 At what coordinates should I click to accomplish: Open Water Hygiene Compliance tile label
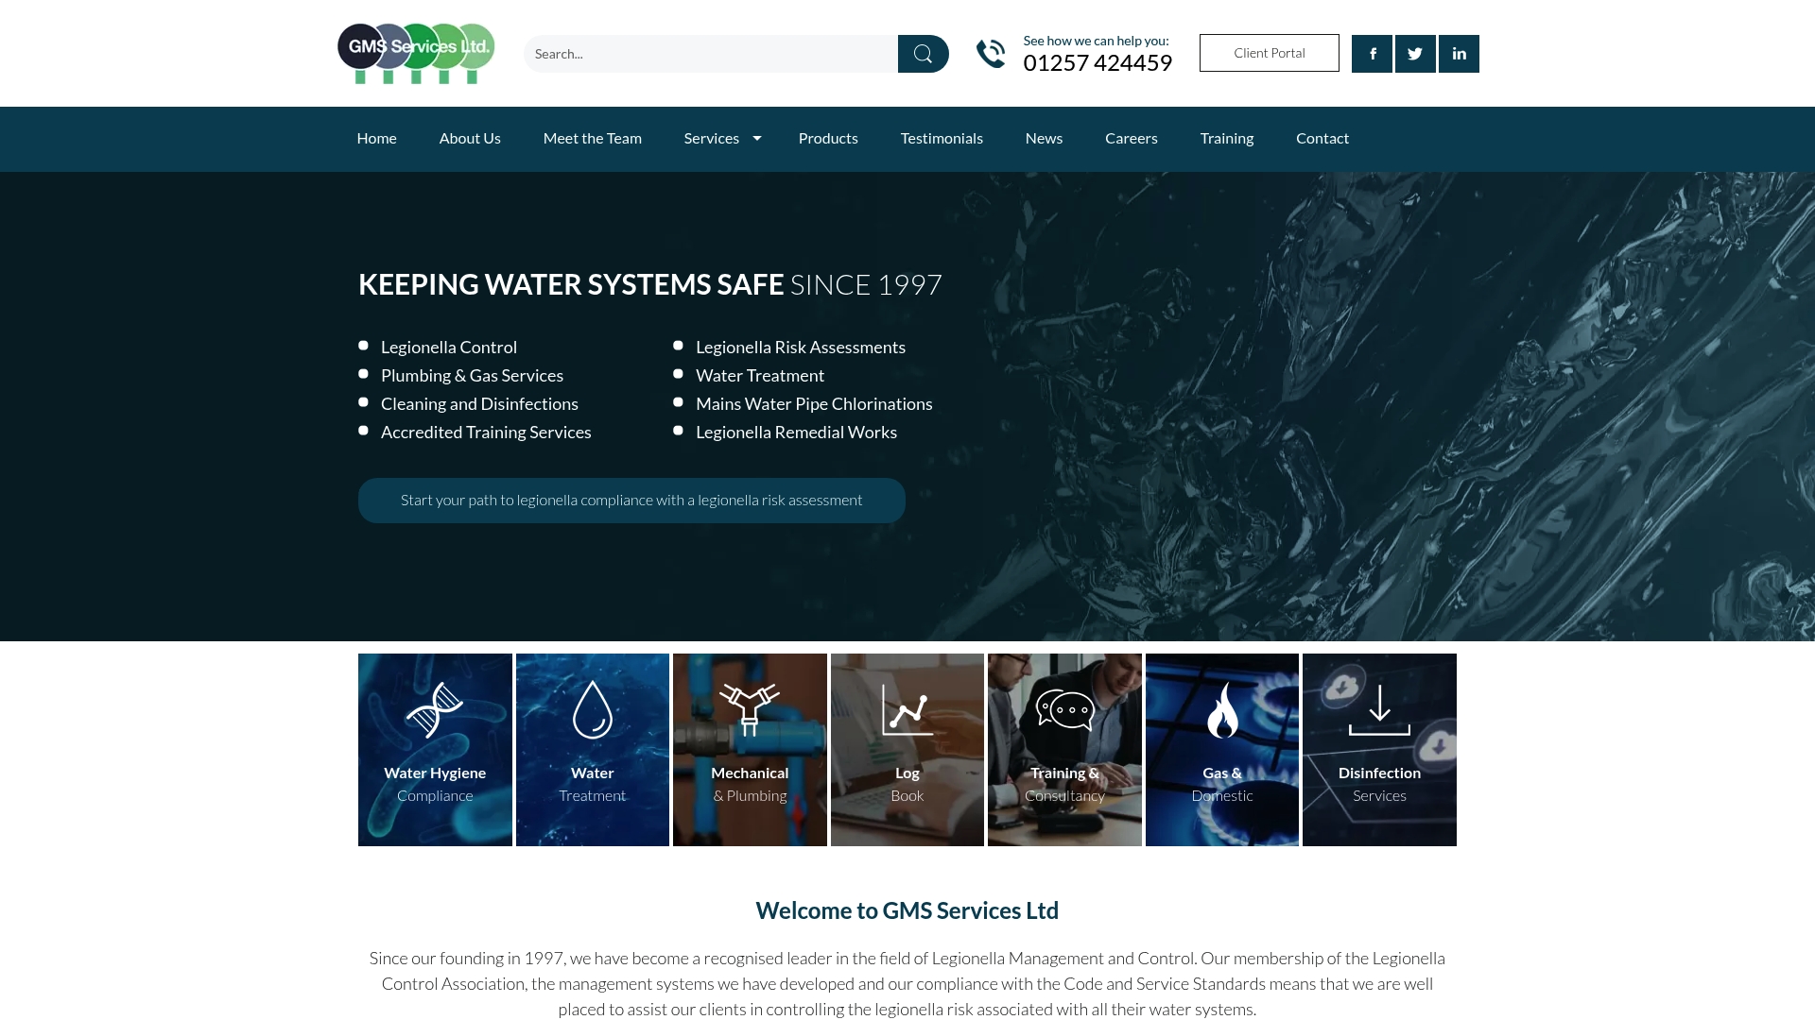point(435,784)
